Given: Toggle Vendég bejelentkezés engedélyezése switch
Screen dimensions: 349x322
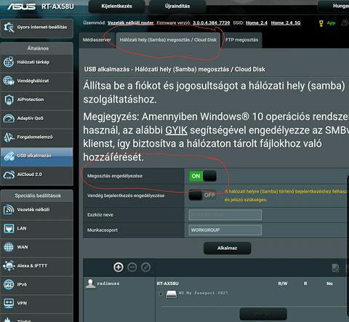Looking at the screenshot, I should [203, 196].
